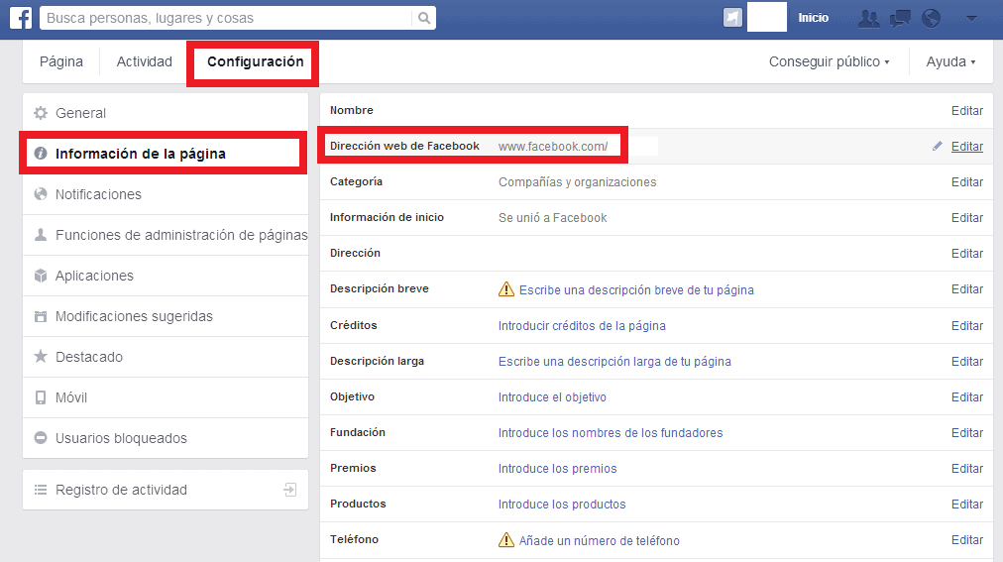Click Añade un número de teléfono

tap(600, 541)
